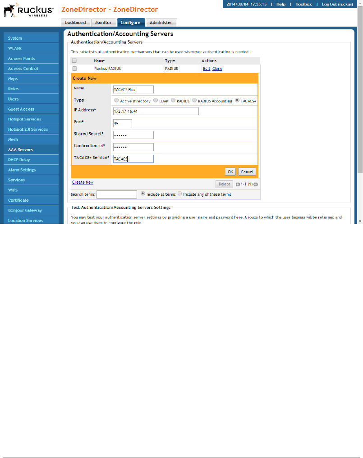Open Guest Access in the sidebar
This screenshot has width=363, height=458.
pos(31,109)
